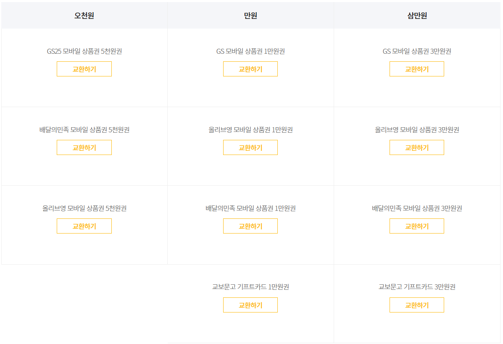Click 교환하기 under GS 모바일 상품권 1만원권
503x344 pixels.
point(250,69)
